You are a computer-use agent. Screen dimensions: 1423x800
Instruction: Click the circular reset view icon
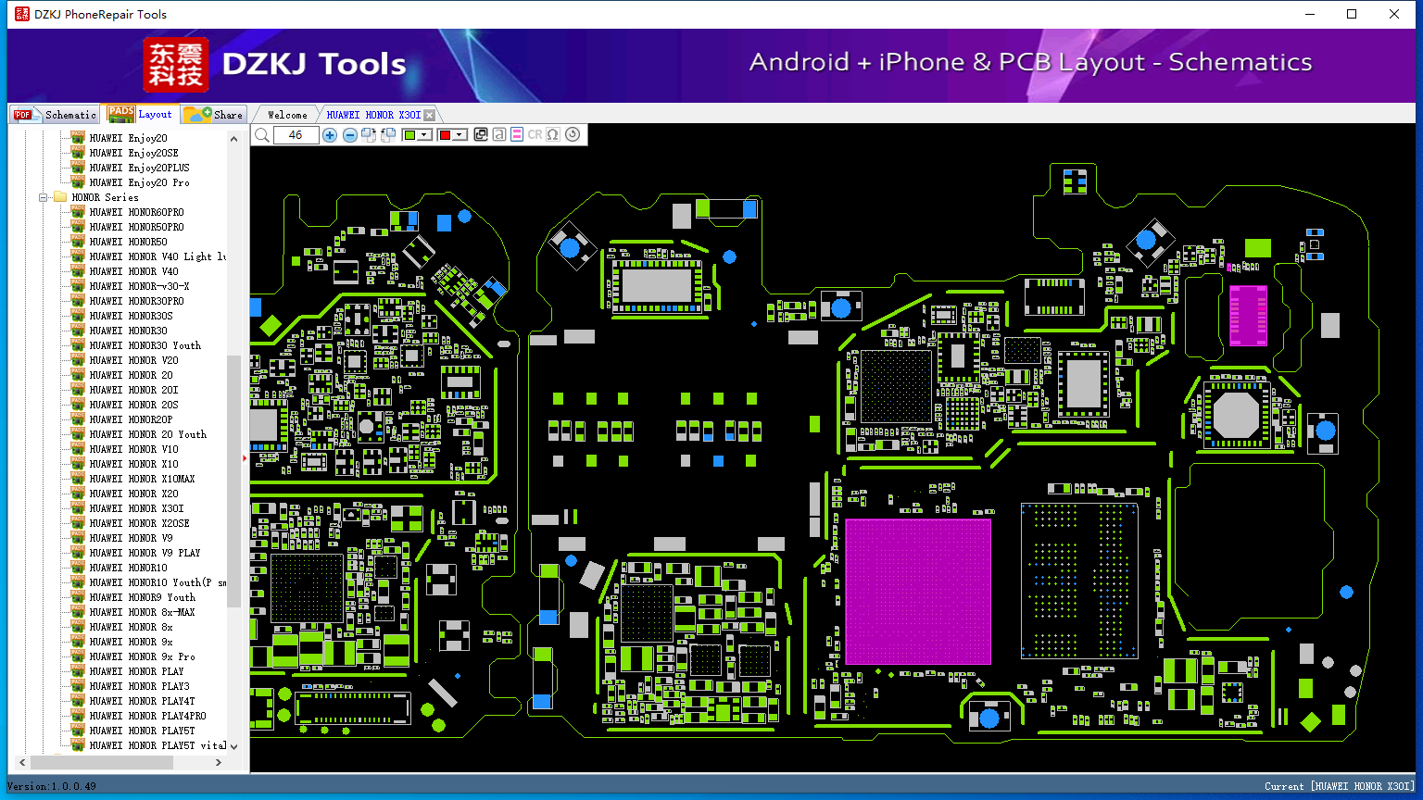point(573,135)
